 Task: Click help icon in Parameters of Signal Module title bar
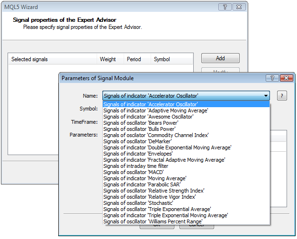pyautogui.click(x=272, y=78)
